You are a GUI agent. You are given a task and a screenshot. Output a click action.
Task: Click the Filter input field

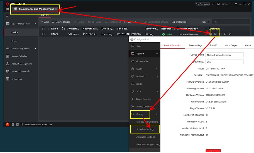(x=231, y=22)
